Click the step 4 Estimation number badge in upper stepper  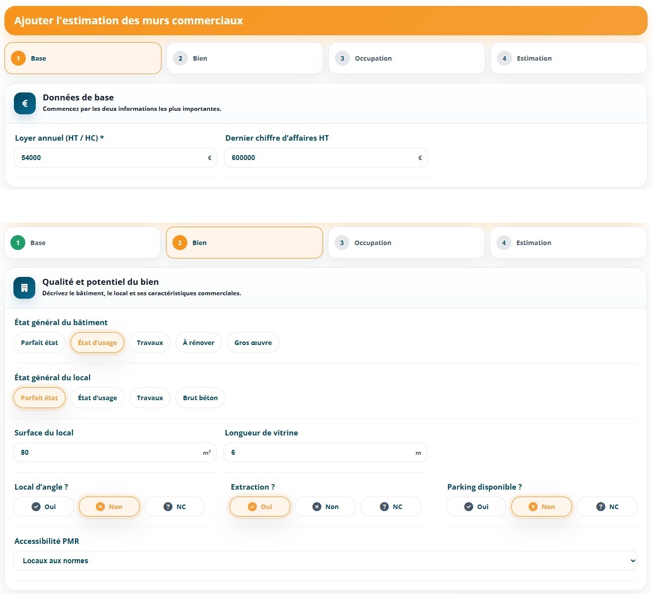tap(504, 58)
